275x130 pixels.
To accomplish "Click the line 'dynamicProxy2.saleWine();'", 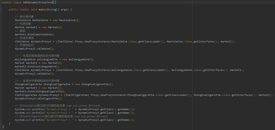I will coord(35,74).
